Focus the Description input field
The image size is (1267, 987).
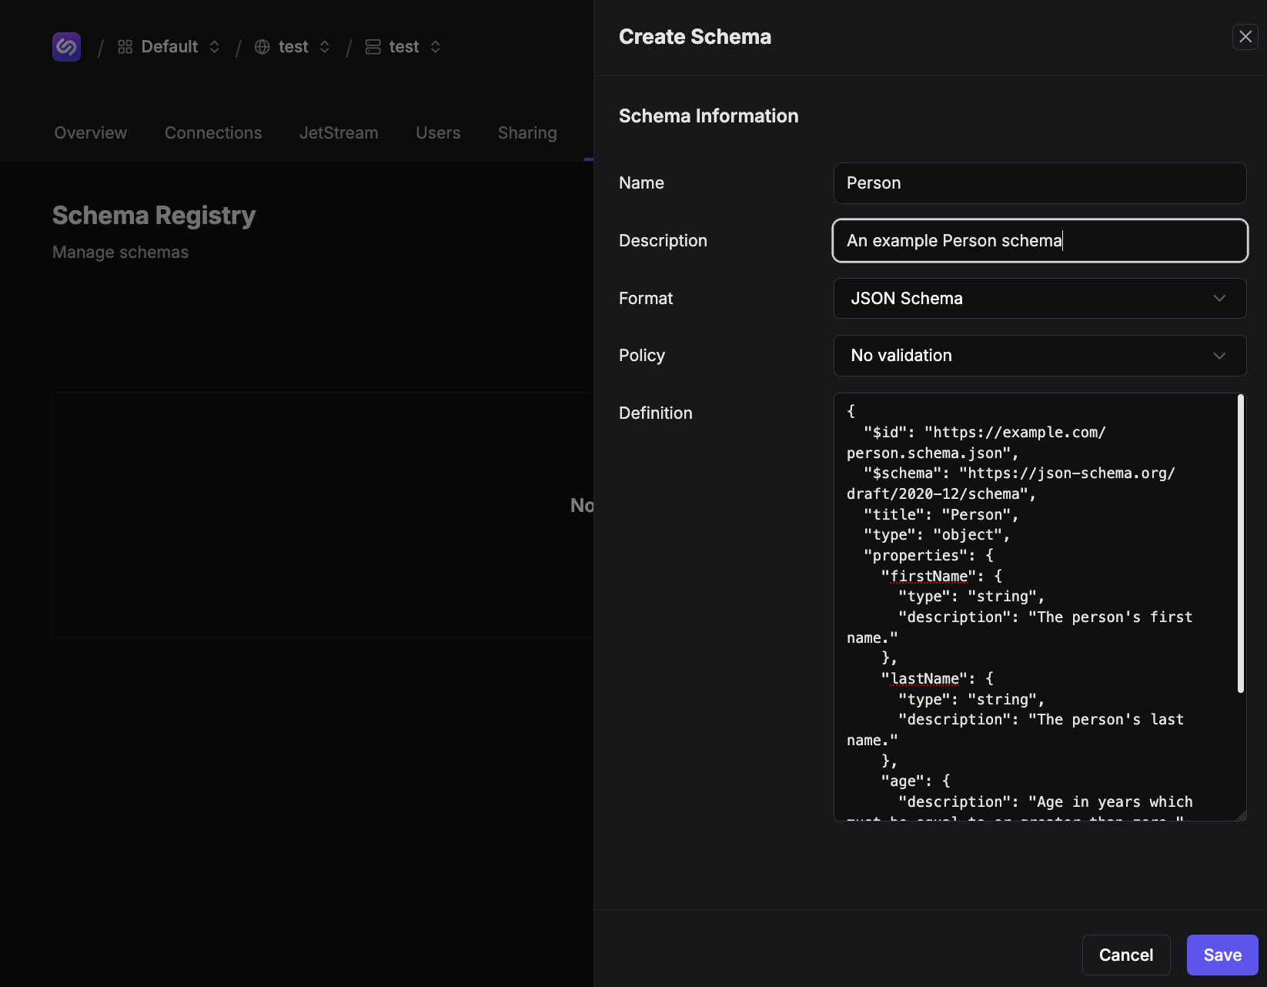pos(1039,241)
